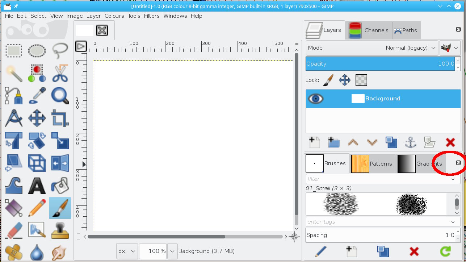
Task: Click the Opacity value stepper arrows
Action: click(x=458, y=64)
